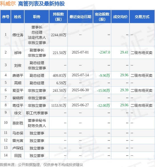Screen dimensions: 155x167
Task: Click the price 29.41
Action: coord(124,52)
